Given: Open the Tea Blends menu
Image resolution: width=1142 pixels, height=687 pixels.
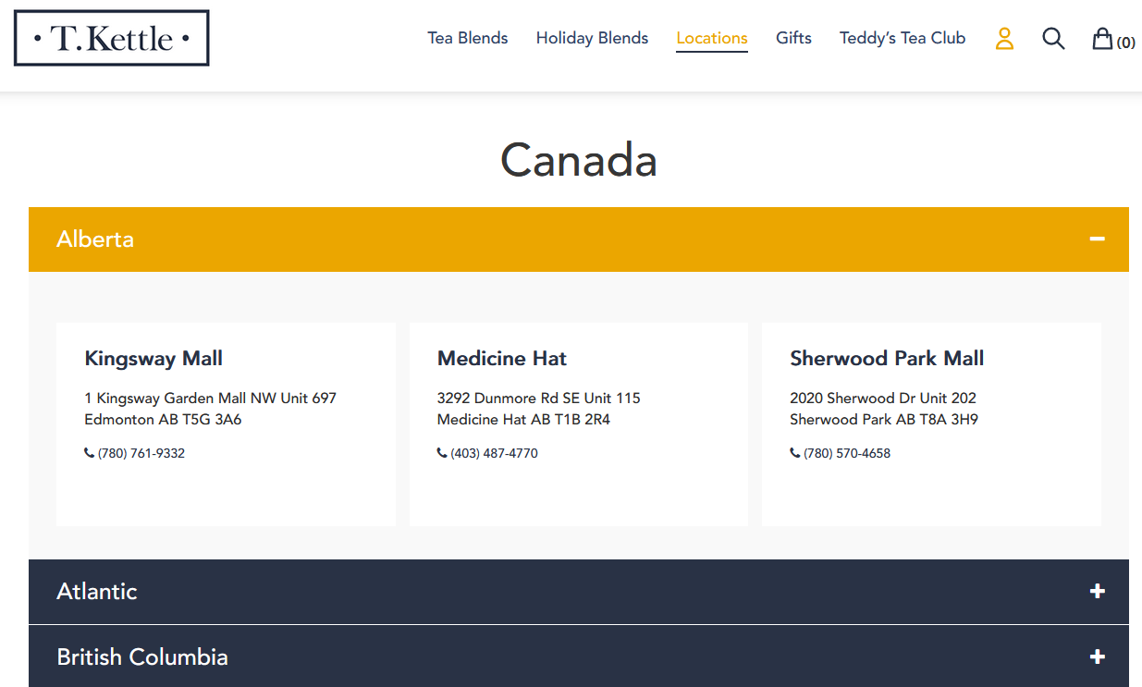Looking at the screenshot, I should 468,38.
